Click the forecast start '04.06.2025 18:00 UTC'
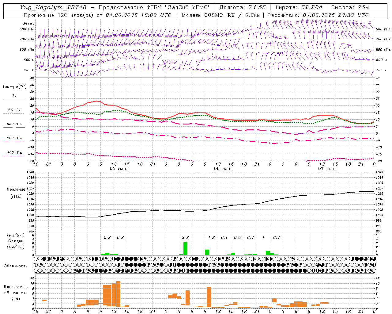The width and height of the screenshot is (392, 314). [138, 15]
